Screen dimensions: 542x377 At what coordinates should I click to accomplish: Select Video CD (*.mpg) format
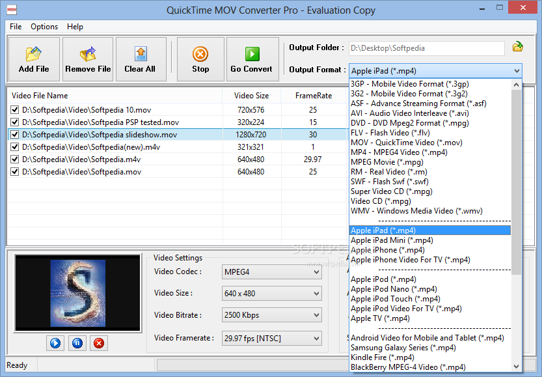[x=430, y=201]
